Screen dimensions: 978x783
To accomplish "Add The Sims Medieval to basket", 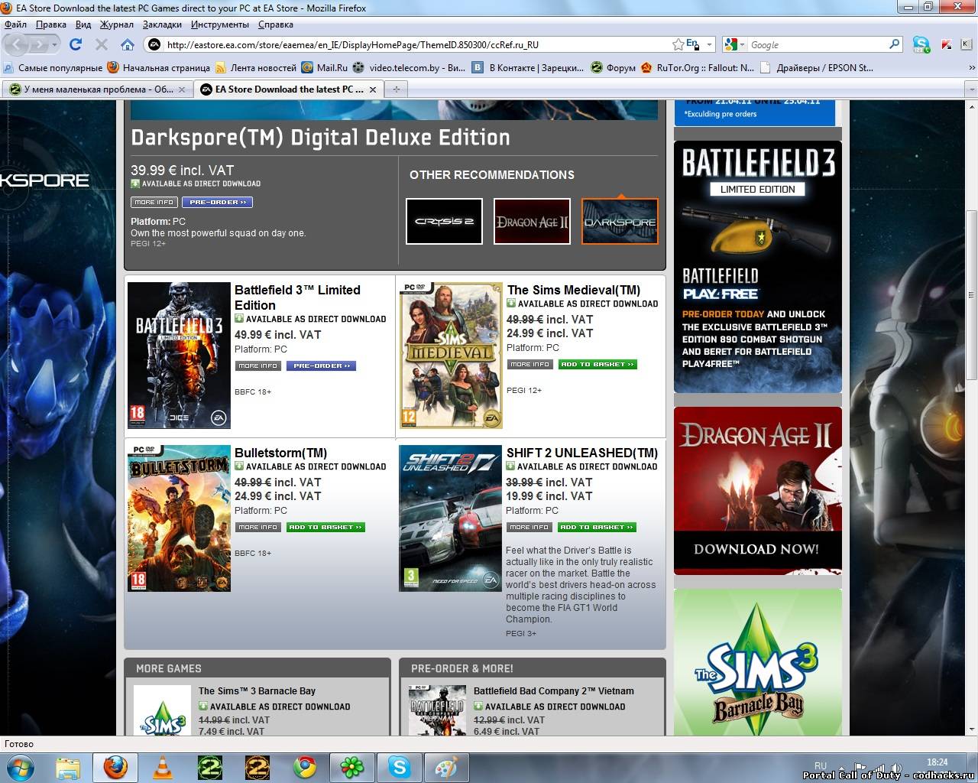I will point(597,364).
